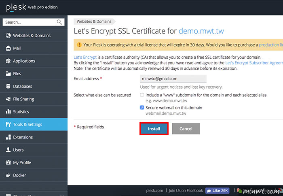Image resolution: width=283 pixels, height=196 pixels.
Task: Enable Include a "www" subdomain checkbox
Action: coord(142,95)
